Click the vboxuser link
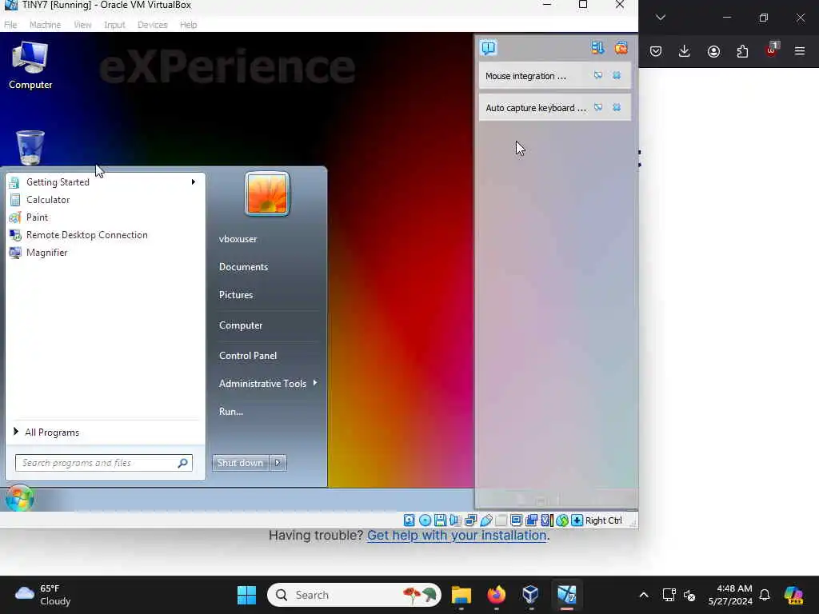 [x=238, y=239]
